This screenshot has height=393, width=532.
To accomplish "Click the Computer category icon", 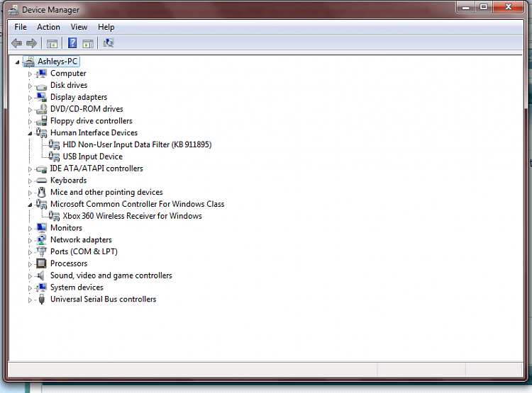I will (41, 74).
